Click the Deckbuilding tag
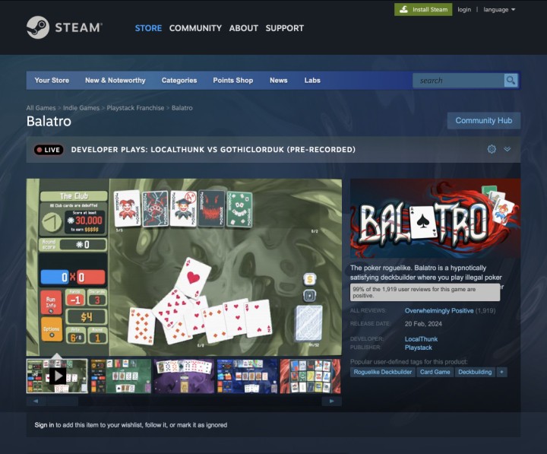This screenshot has height=454, width=547. [x=475, y=372]
